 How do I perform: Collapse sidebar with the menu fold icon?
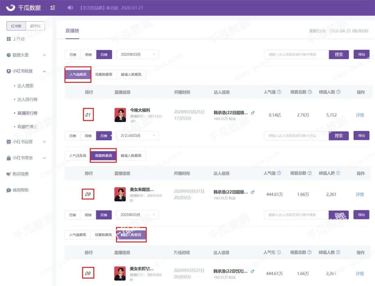(53, 8)
